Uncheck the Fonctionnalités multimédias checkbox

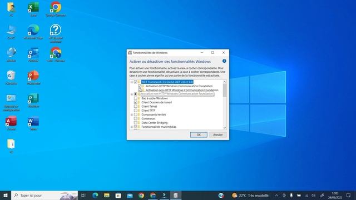click(136, 127)
